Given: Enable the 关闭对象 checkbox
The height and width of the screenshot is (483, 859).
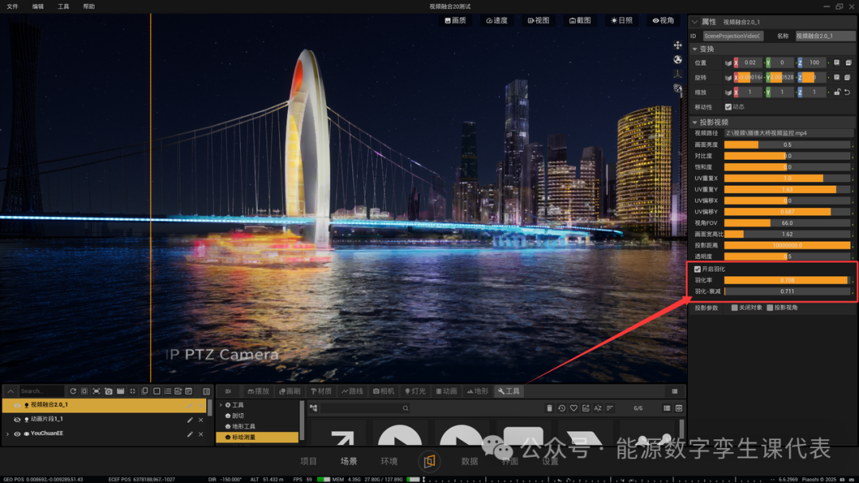Looking at the screenshot, I should (735, 307).
